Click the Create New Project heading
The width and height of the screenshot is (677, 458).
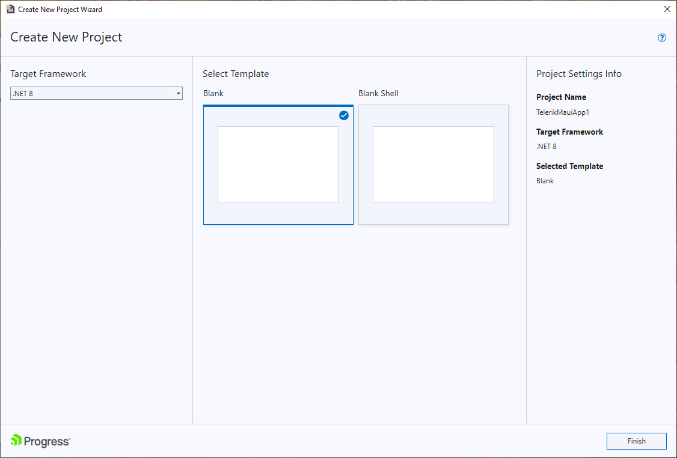66,37
